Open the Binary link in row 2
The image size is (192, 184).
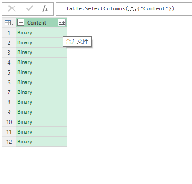coord(25,42)
